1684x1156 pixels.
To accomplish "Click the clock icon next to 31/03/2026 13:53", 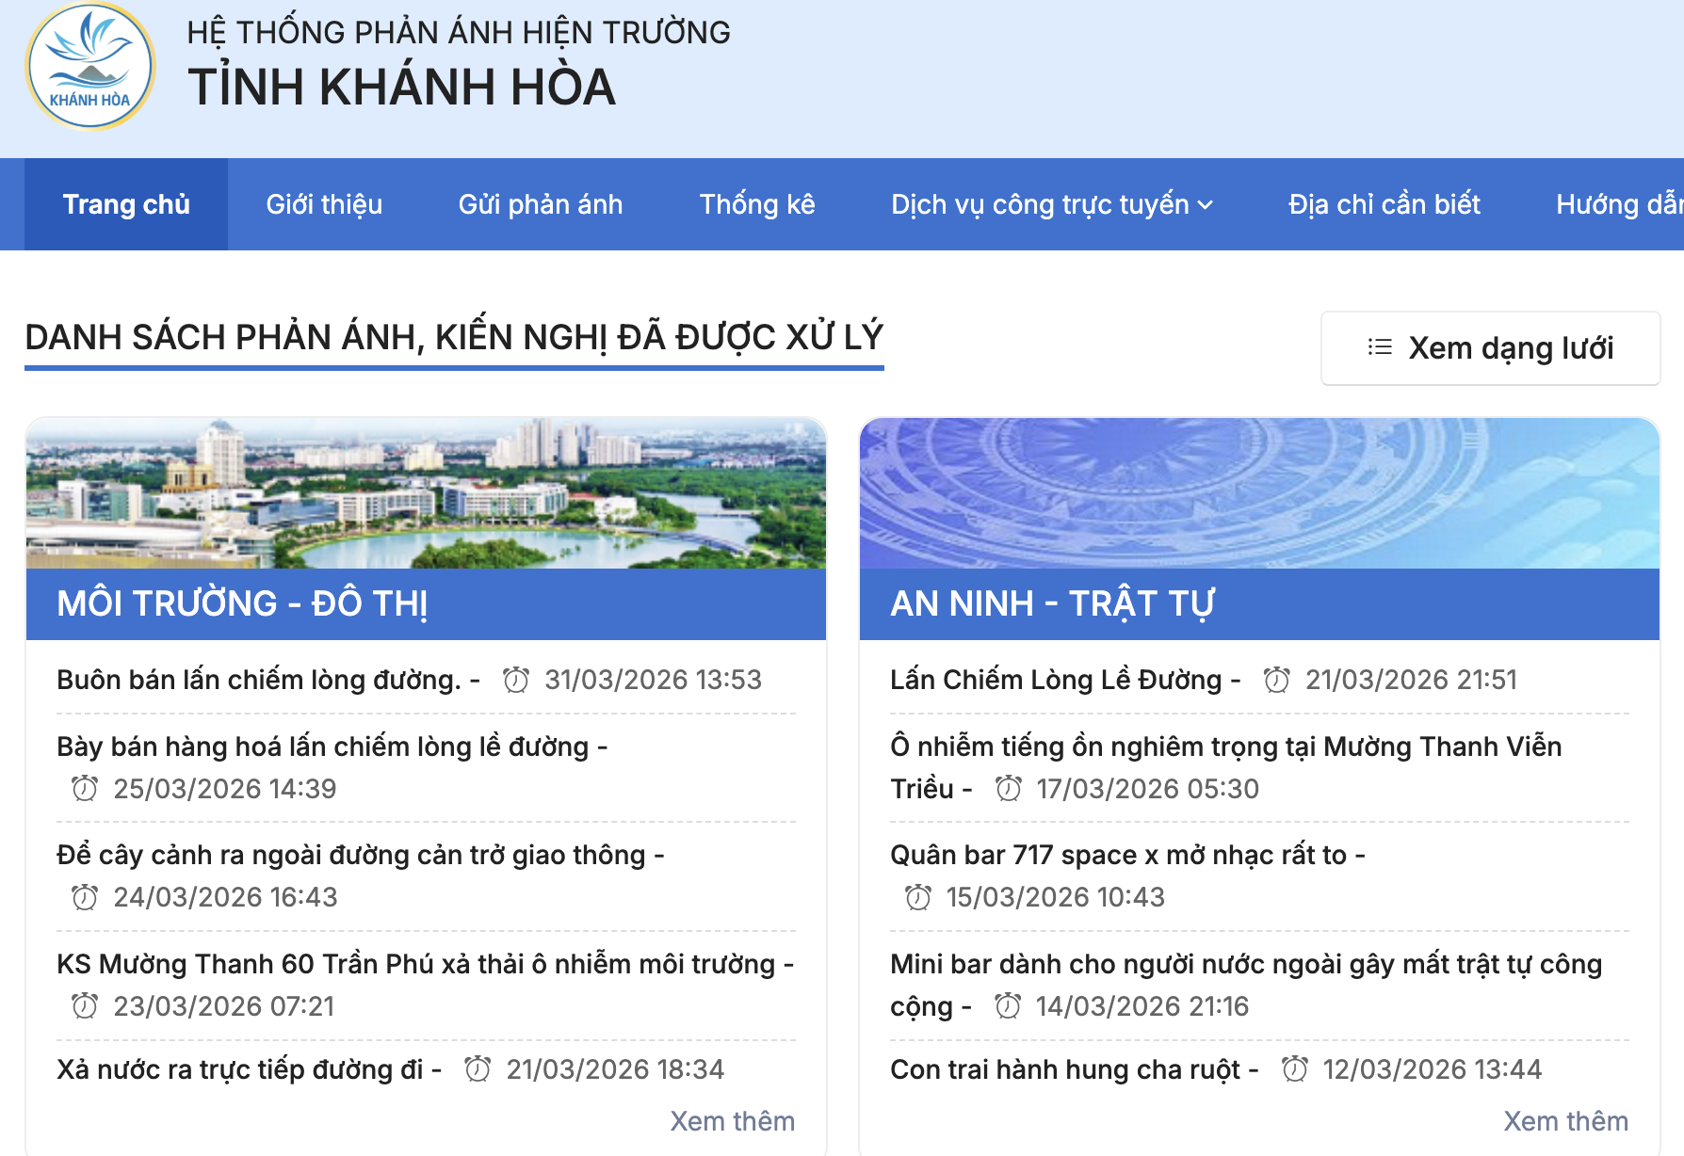I will (x=517, y=679).
